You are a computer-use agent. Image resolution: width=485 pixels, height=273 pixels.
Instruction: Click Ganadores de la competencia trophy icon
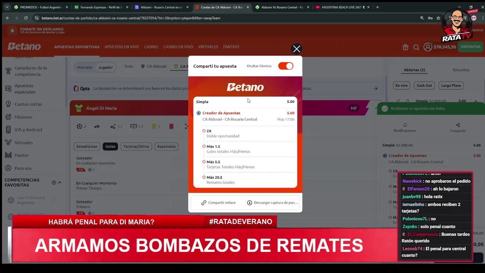[x=8, y=71]
